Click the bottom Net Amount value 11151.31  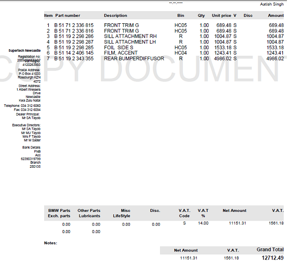pos(188,258)
